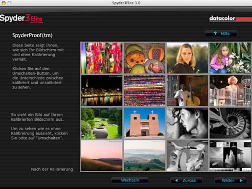The image size is (252, 189).
Task: Click the Spyder3Elite logo
Action: point(21,18)
